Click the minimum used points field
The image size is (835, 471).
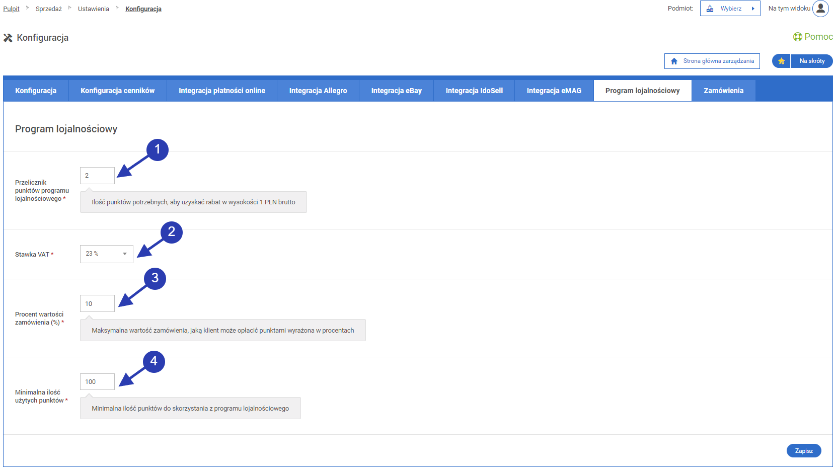97,381
